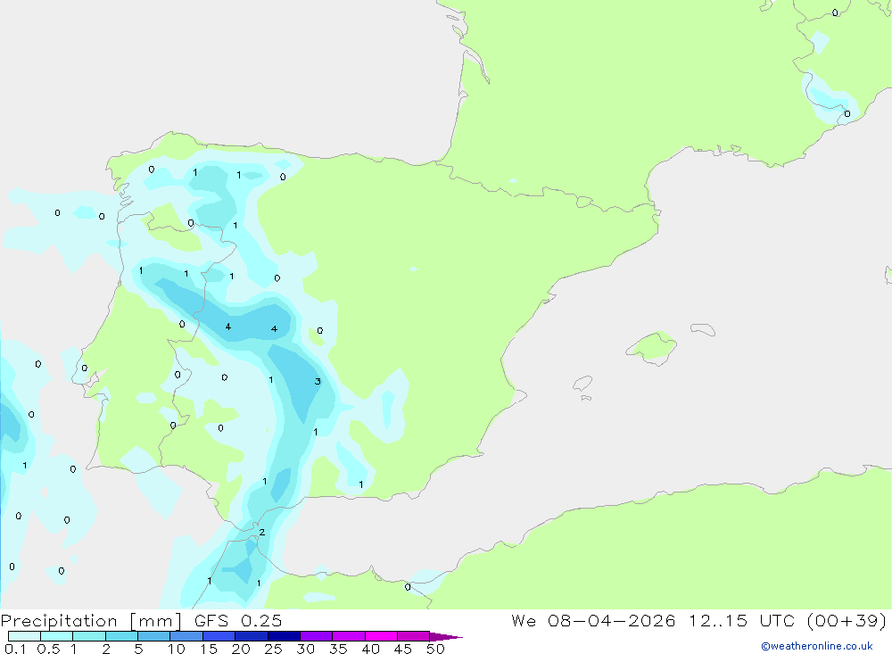
Task: Click the 2–5 mm legend color segment
Action: (x=121, y=636)
